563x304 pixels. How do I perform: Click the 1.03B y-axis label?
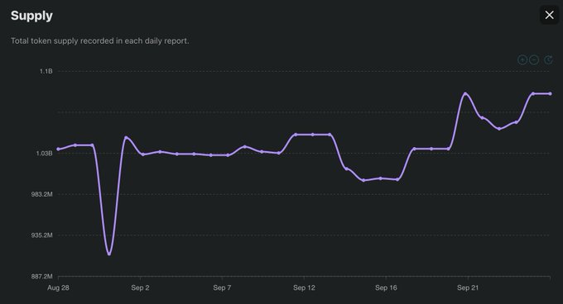point(44,154)
